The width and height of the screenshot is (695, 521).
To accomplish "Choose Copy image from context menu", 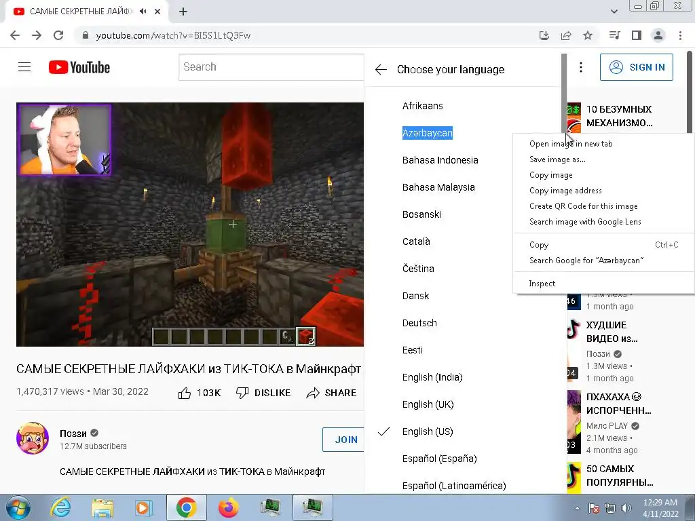I will 603,175.
